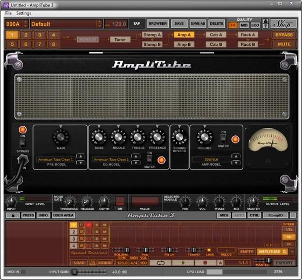Start playback with the play button
This screenshot has width=302, height=280.
pyautogui.click(x=183, y=263)
